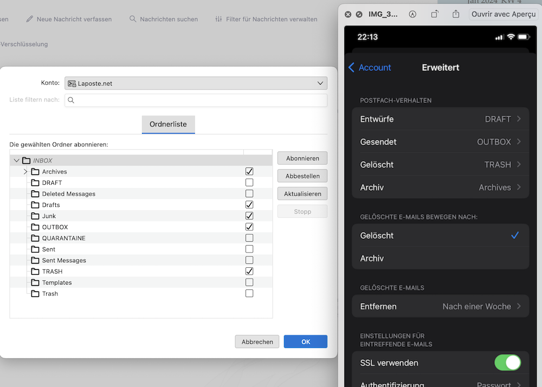Select the Ordnerliste tab
Image resolution: width=542 pixels, height=387 pixels.
pos(168,124)
